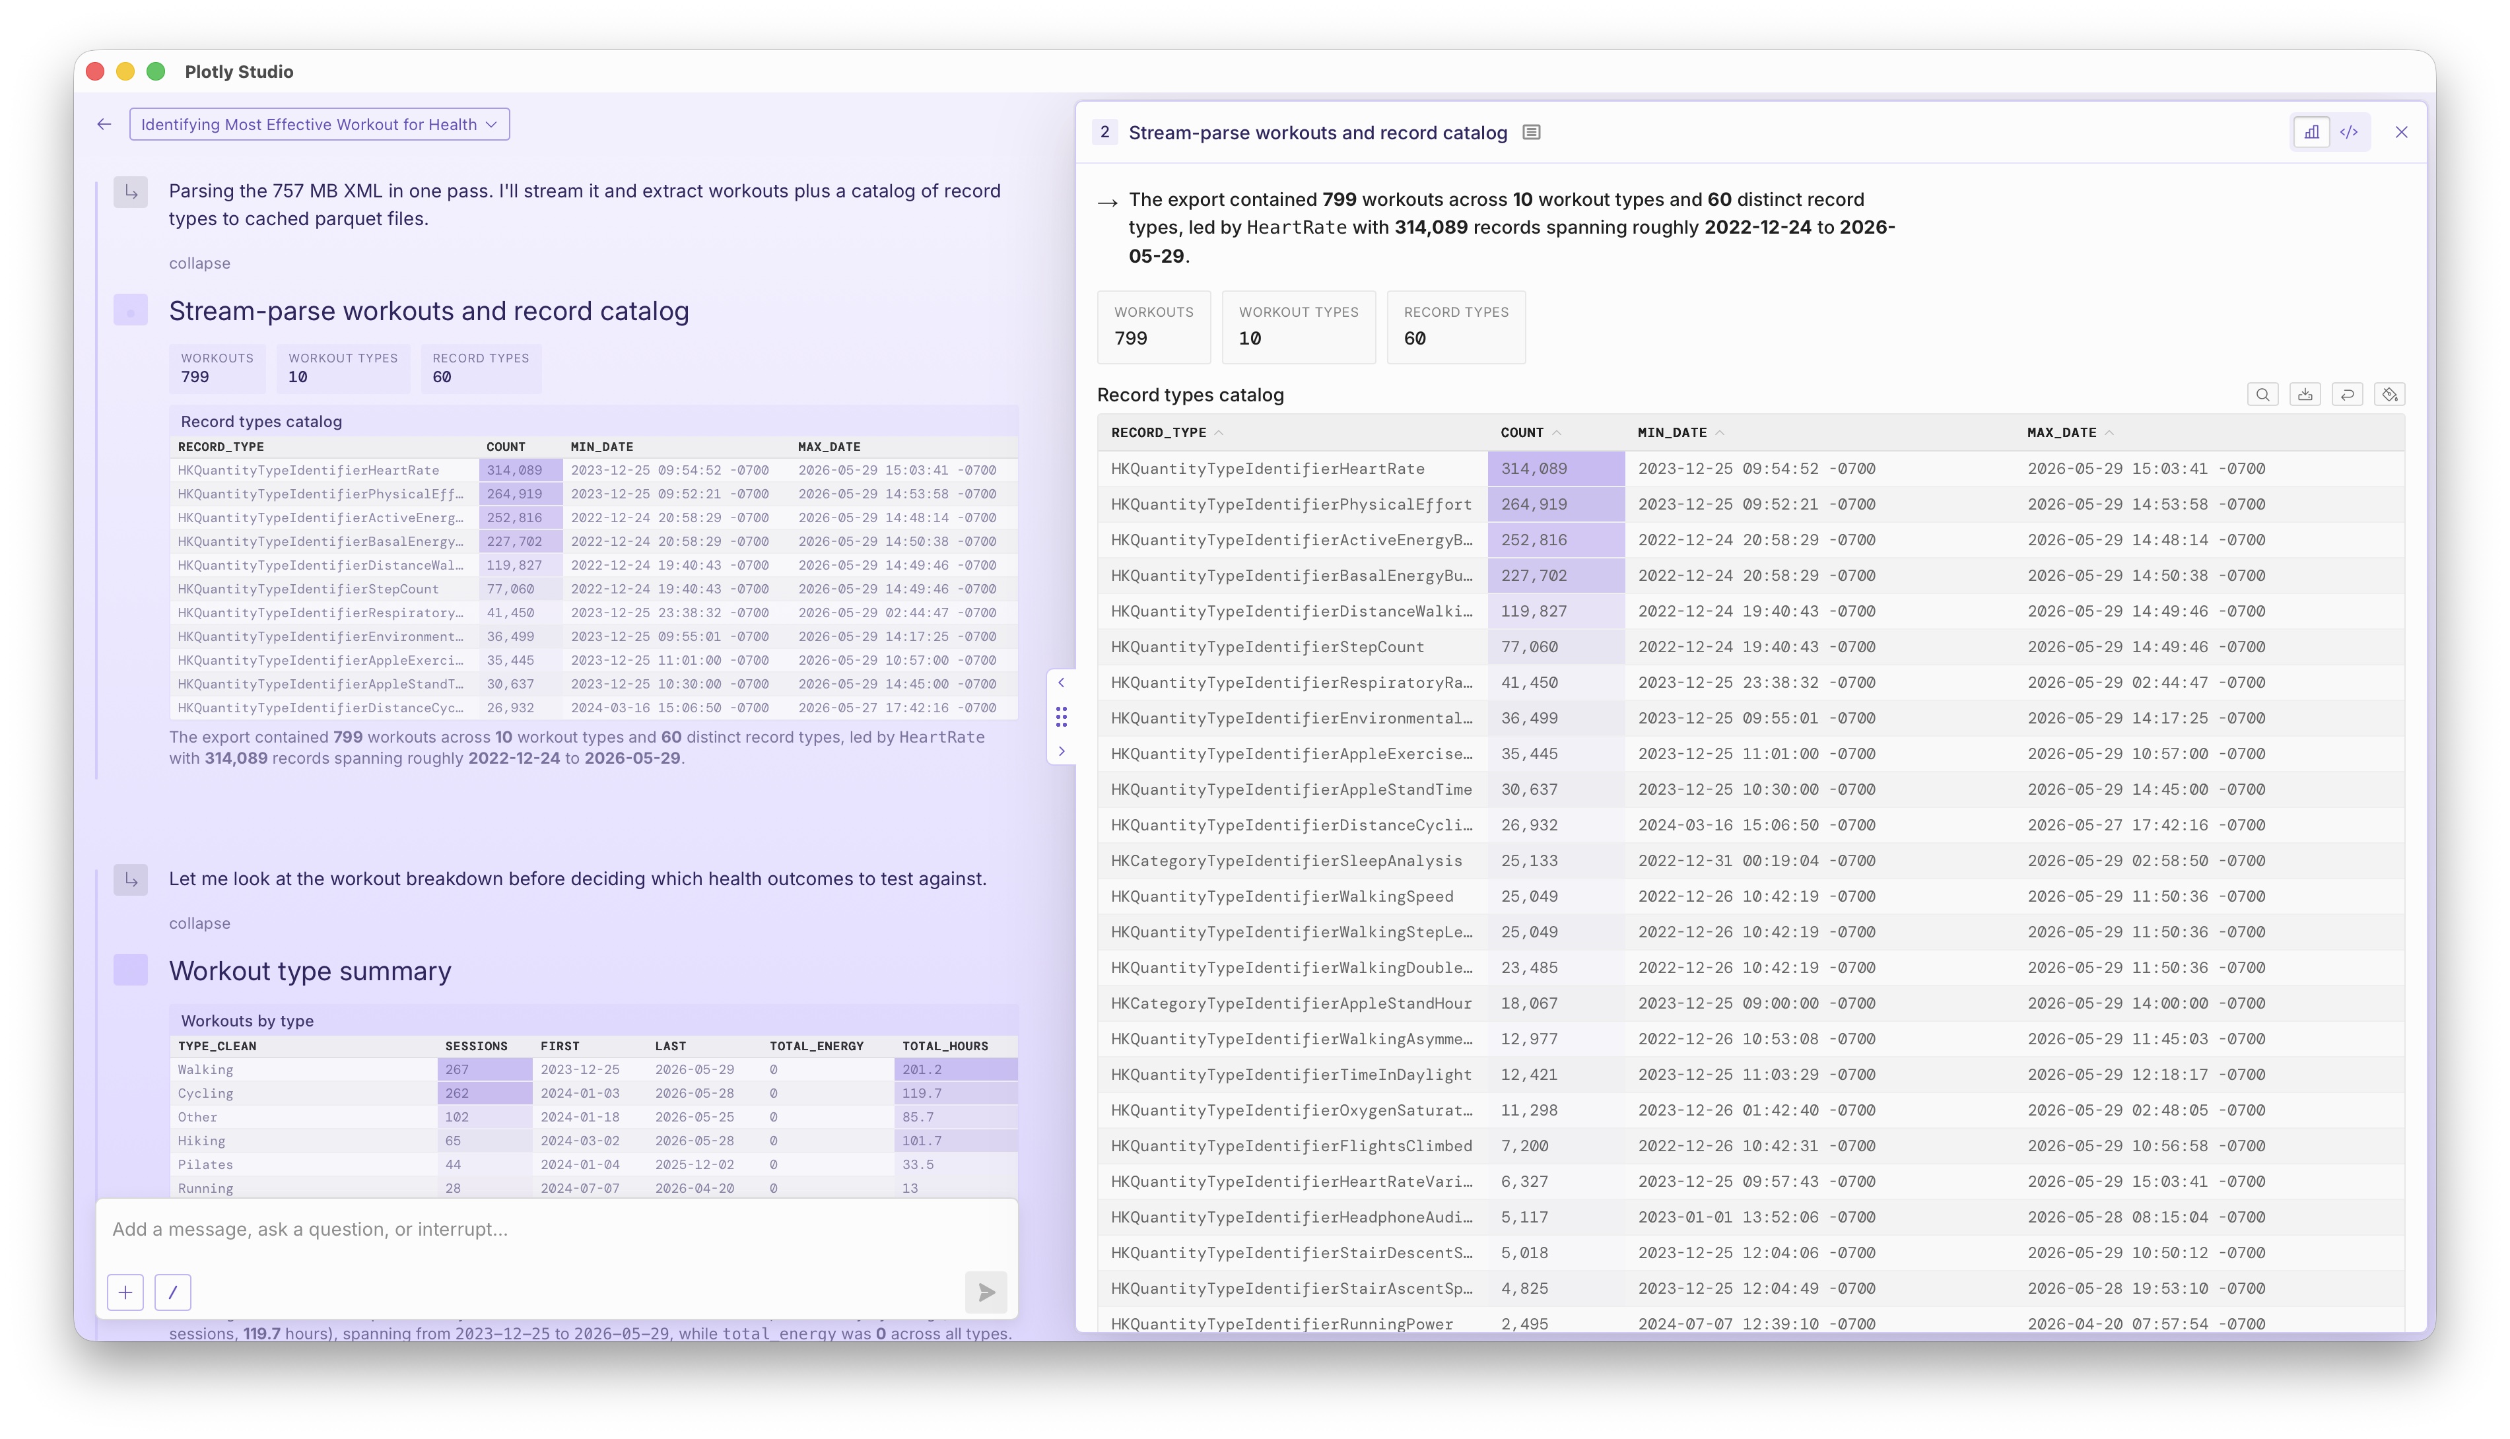This screenshot has height=1439, width=2510.
Task: Select the RECORD TYPES 60 card in detail panel
Action: (1456, 327)
